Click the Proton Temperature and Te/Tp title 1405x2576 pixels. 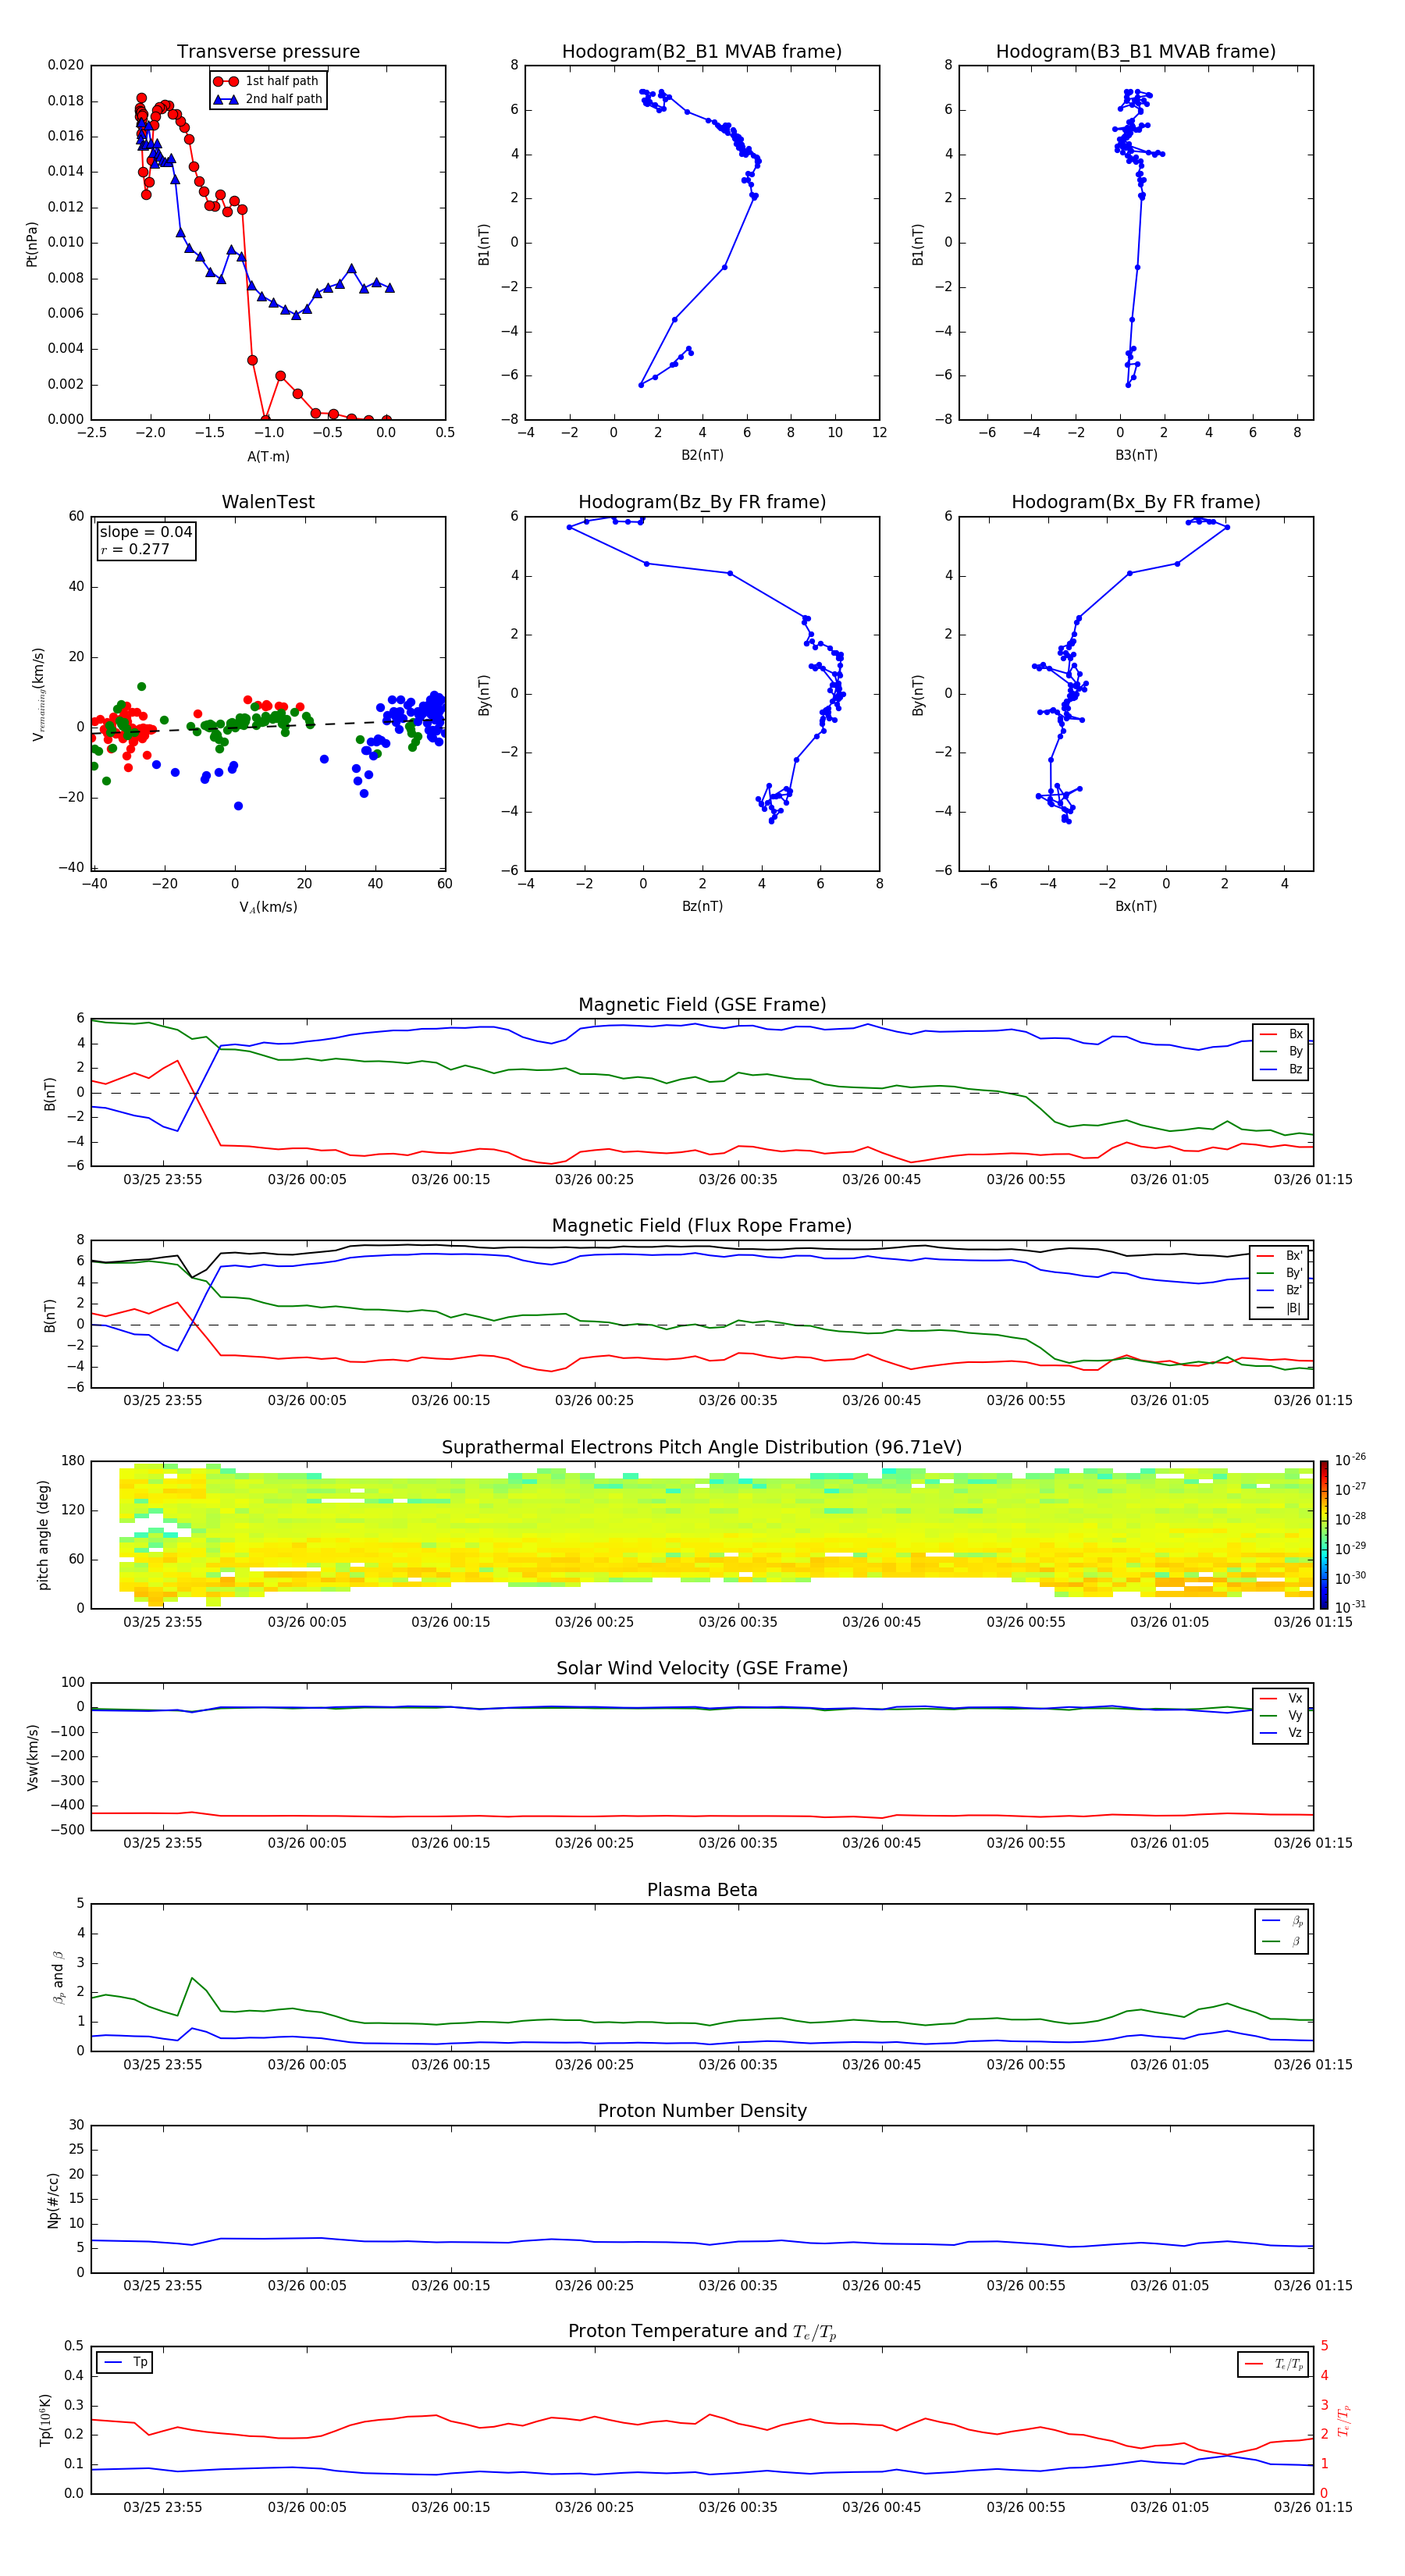tap(702, 2332)
